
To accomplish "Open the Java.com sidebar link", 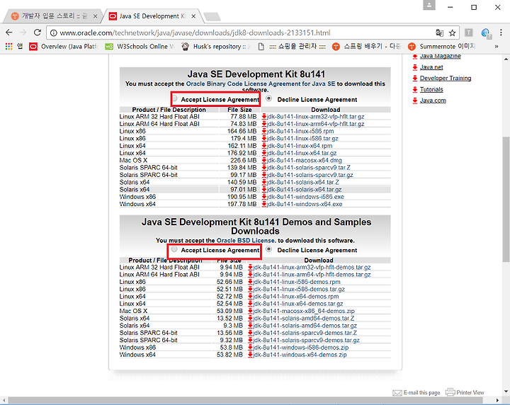I will coord(433,101).
